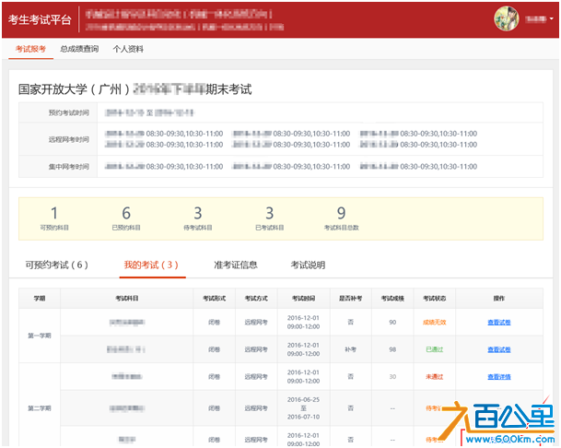The width and height of the screenshot is (561, 448).
Task: Click the user avatar picture
Action: (507, 18)
